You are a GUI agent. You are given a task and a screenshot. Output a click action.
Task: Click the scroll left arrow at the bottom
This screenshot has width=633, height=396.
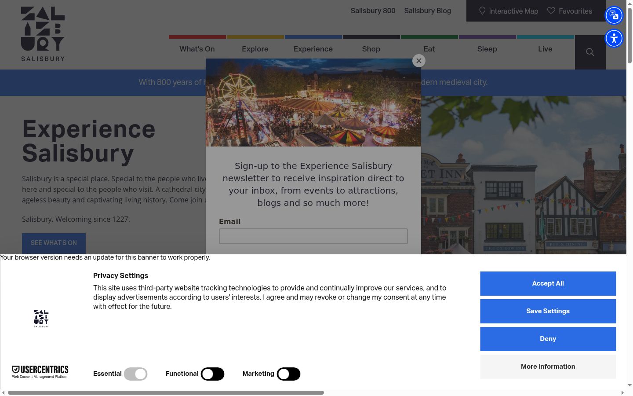click(4, 392)
